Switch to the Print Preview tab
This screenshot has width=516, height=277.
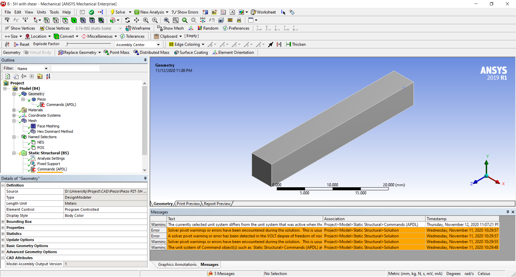[x=188, y=204]
